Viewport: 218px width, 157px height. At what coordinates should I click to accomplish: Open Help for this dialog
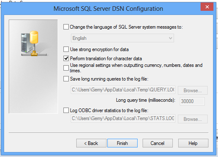pyautogui.click(x=193, y=143)
